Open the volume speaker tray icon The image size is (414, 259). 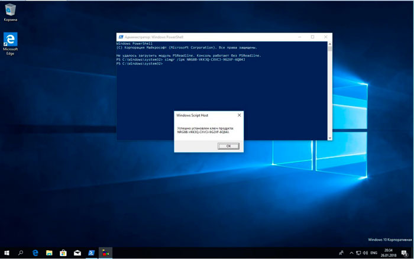pyautogui.click(x=366, y=253)
